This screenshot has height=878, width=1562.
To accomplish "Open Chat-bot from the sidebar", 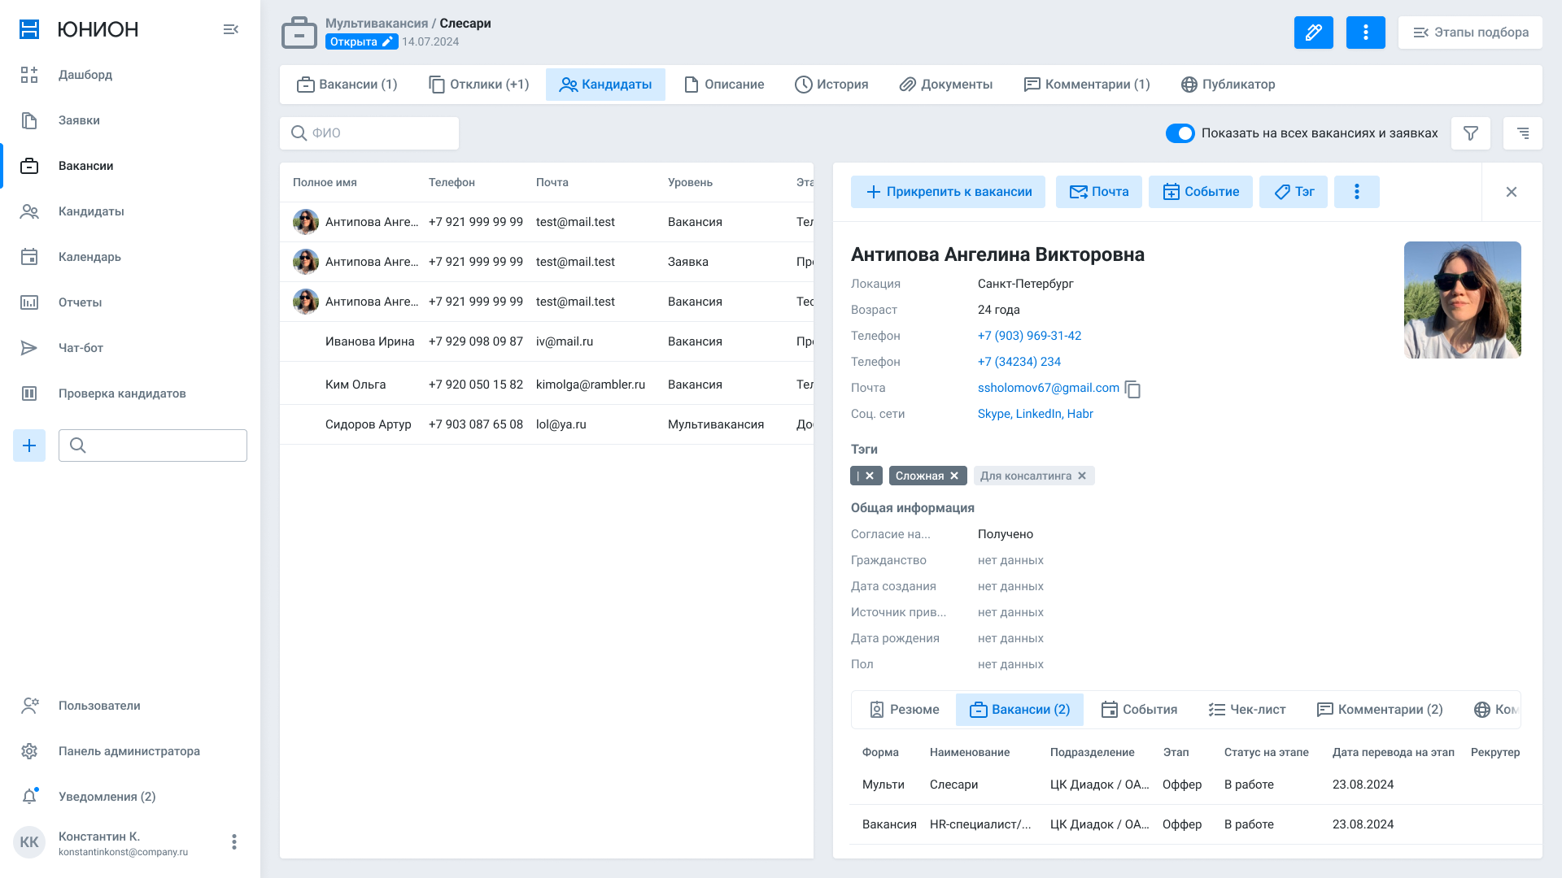I will coord(81,348).
